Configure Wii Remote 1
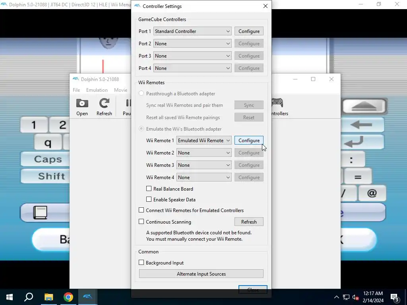The image size is (407, 305). coord(249,140)
